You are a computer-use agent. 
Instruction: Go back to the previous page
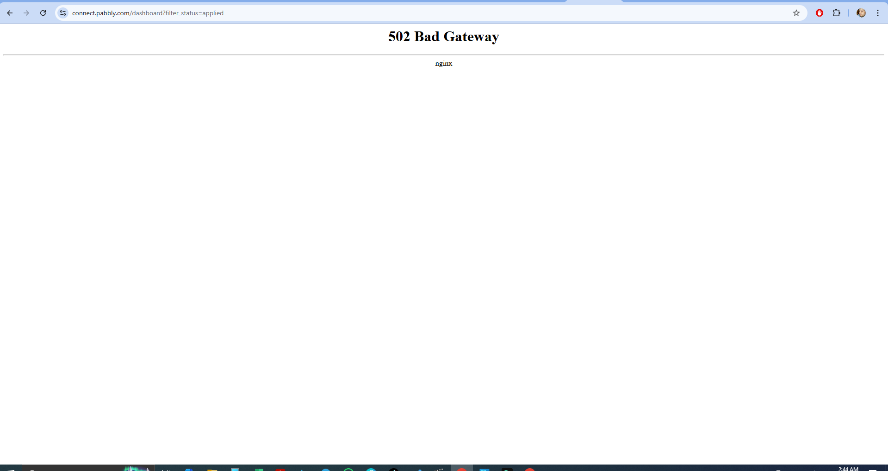pos(10,13)
